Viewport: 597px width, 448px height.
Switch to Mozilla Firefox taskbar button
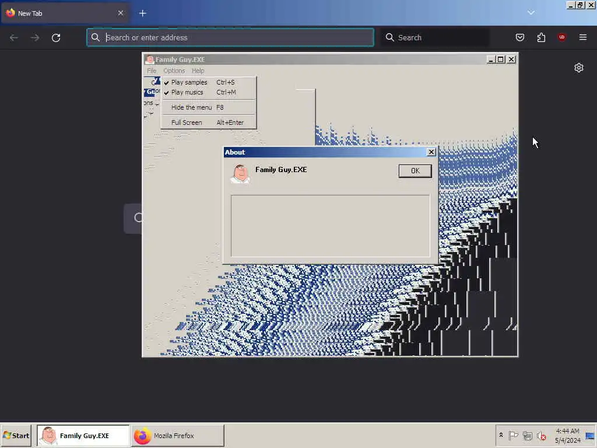pos(178,436)
